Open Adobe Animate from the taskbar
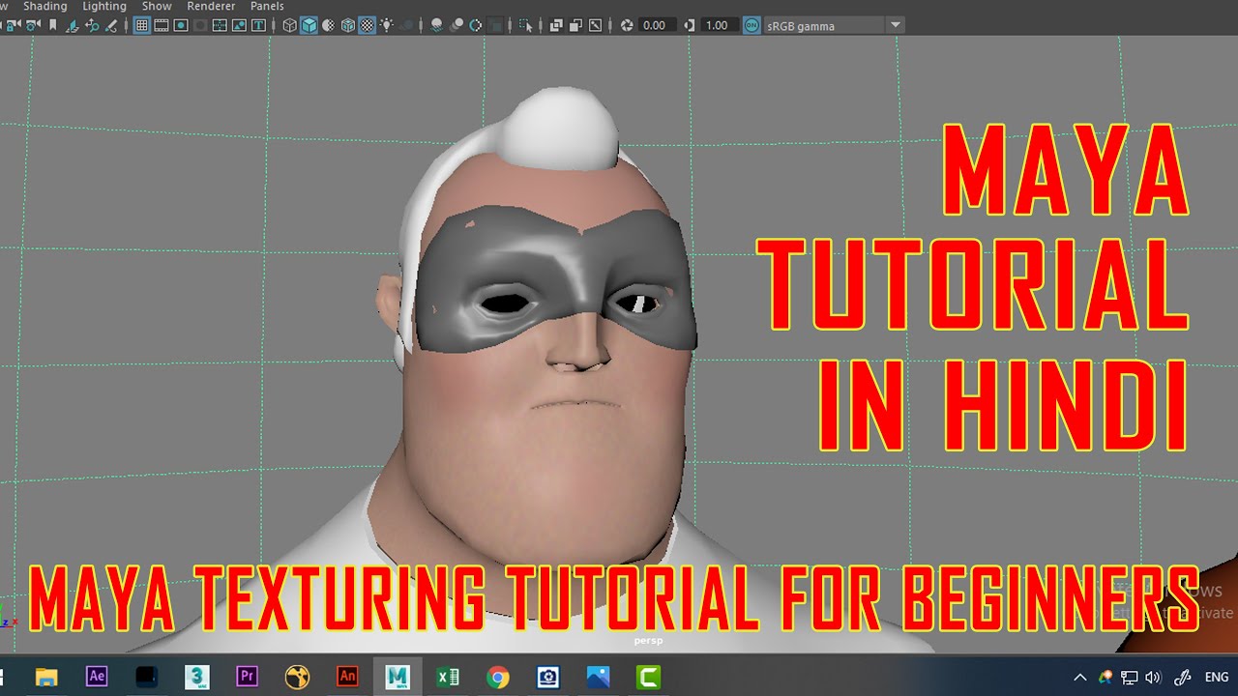The width and height of the screenshot is (1238, 696). tap(347, 677)
